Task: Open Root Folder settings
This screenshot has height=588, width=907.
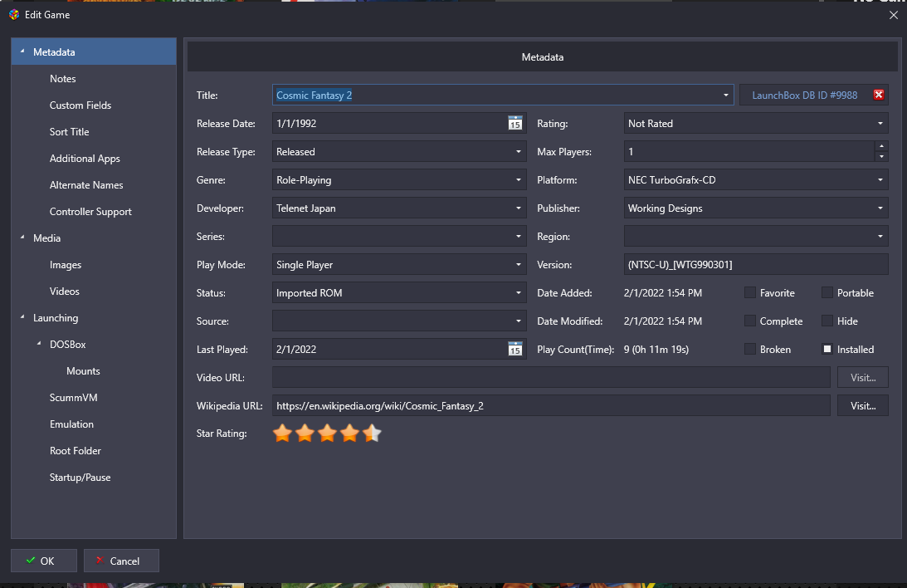Action: [76, 451]
